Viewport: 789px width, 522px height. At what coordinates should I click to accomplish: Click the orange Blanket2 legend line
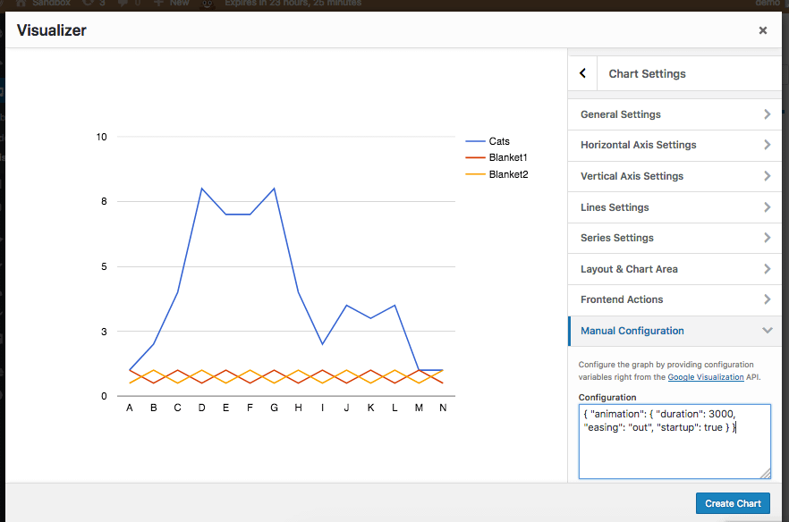[475, 174]
